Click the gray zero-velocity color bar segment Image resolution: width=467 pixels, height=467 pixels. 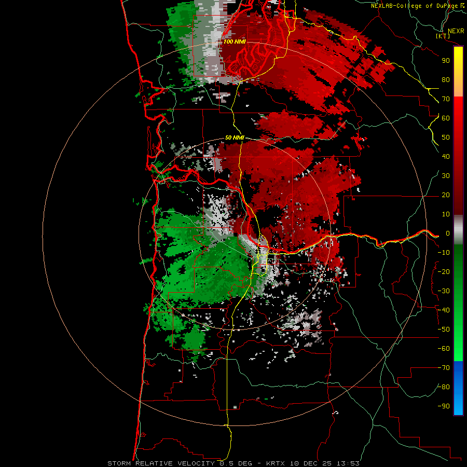point(458,230)
